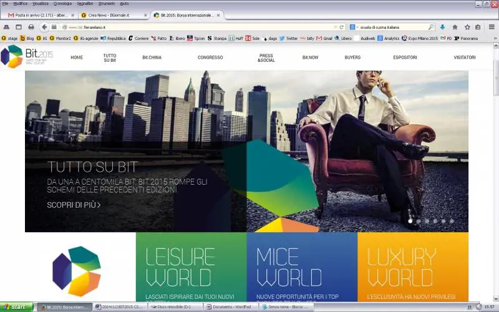
Task: Open the IlG-agenzie bookmark
Action: [x=86, y=38]
